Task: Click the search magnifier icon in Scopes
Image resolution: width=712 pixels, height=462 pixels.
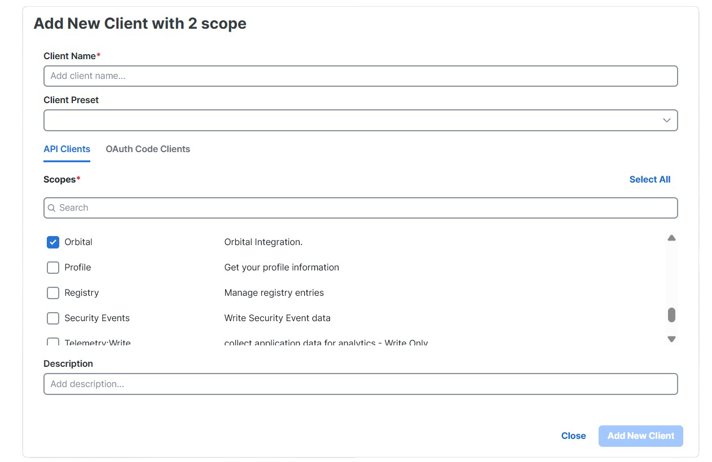Action: (x=51, y=208)
